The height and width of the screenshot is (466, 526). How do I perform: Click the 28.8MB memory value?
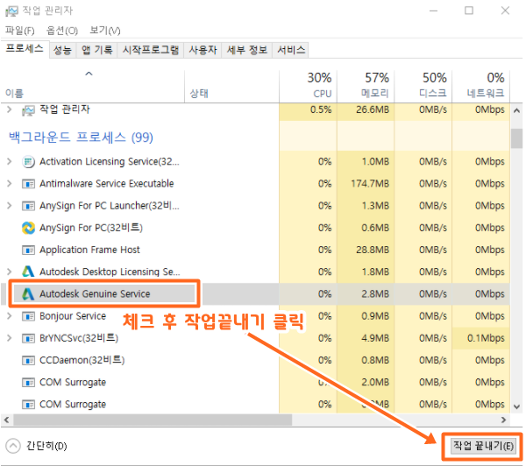point(373,250)
